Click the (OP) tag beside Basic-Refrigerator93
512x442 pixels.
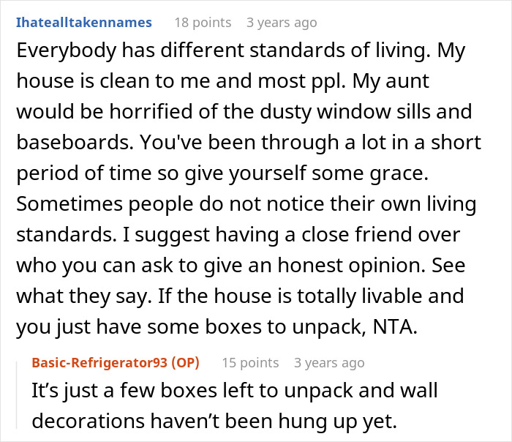(x=187, y=362)
